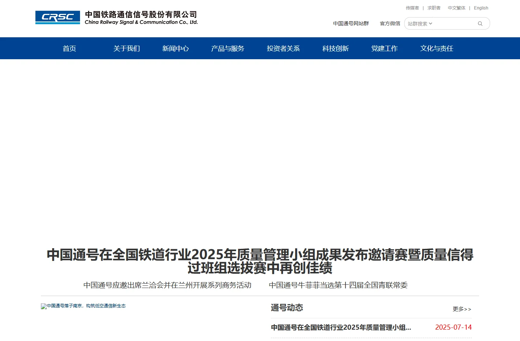Open 中国通号网站群 link

[351, 23]
